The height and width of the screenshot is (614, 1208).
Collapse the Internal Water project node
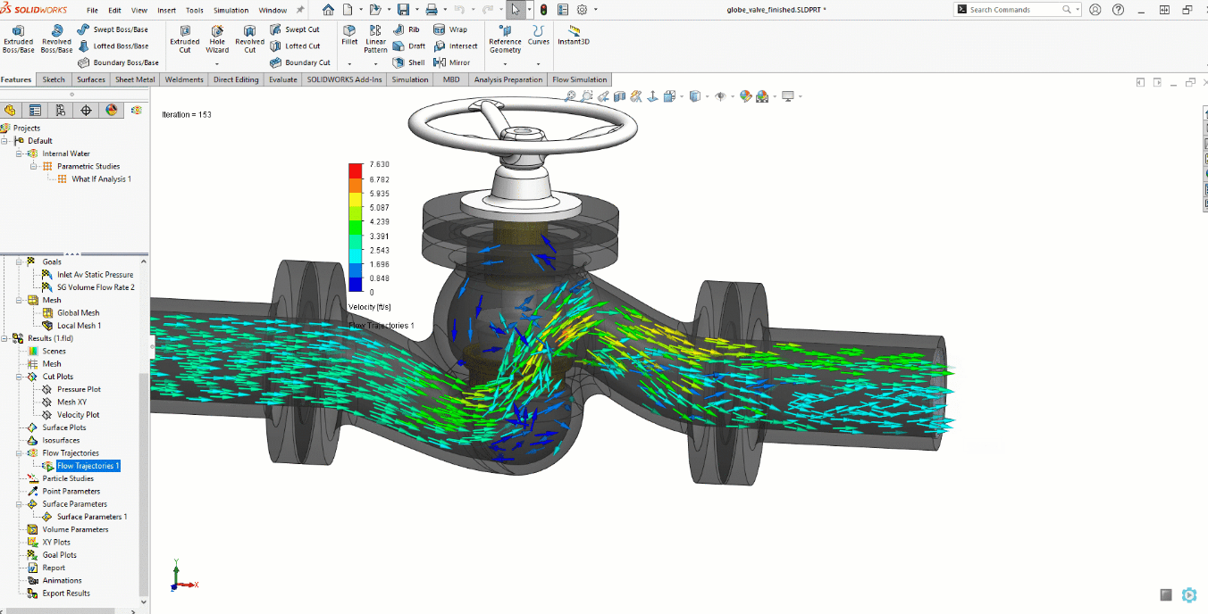[18, 153]
